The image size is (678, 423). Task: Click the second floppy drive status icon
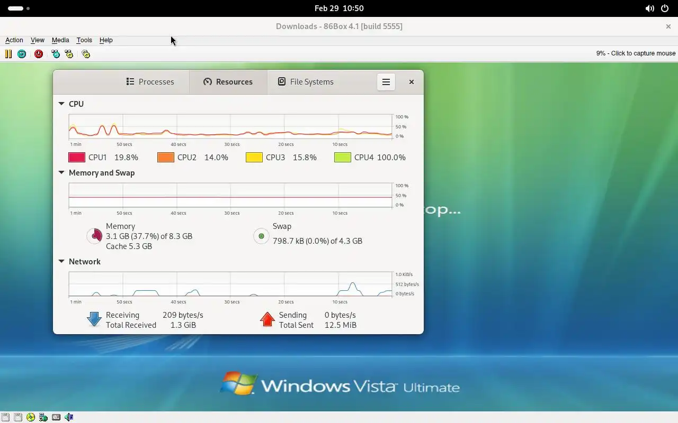pyautogui.click(x=18, y=417)
